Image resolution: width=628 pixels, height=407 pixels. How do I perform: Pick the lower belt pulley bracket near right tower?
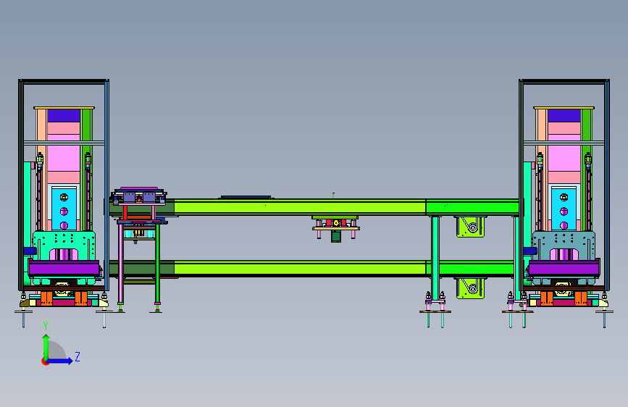470,288
